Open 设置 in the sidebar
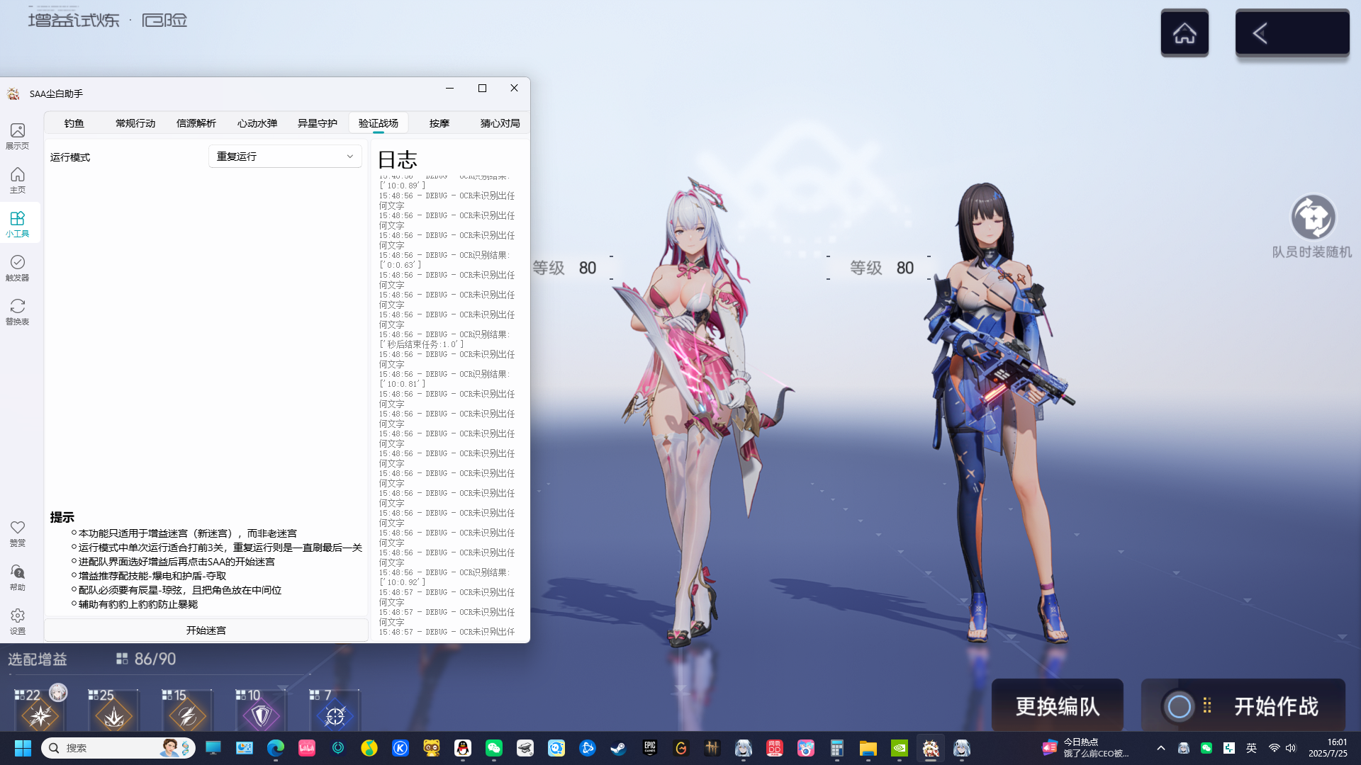Image resolution: width=1361 pixels, height=765 pixels. pos(18,621)
